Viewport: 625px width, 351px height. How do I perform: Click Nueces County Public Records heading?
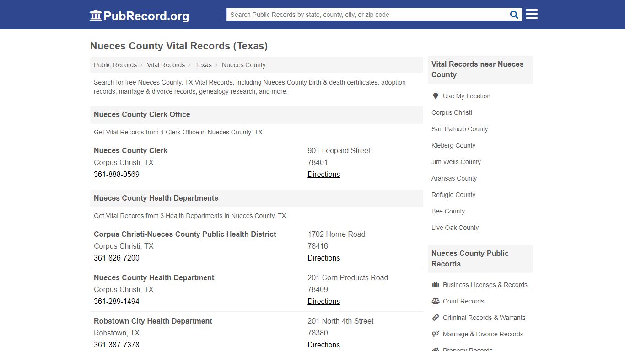470,259
